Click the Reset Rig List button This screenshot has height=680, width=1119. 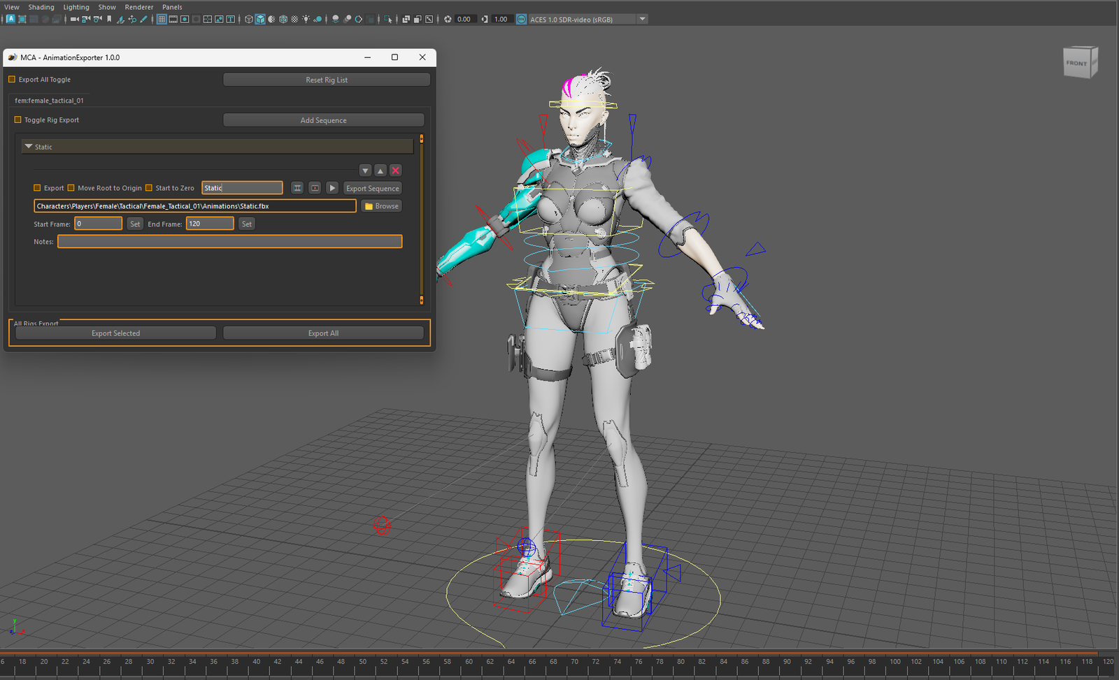327,80
